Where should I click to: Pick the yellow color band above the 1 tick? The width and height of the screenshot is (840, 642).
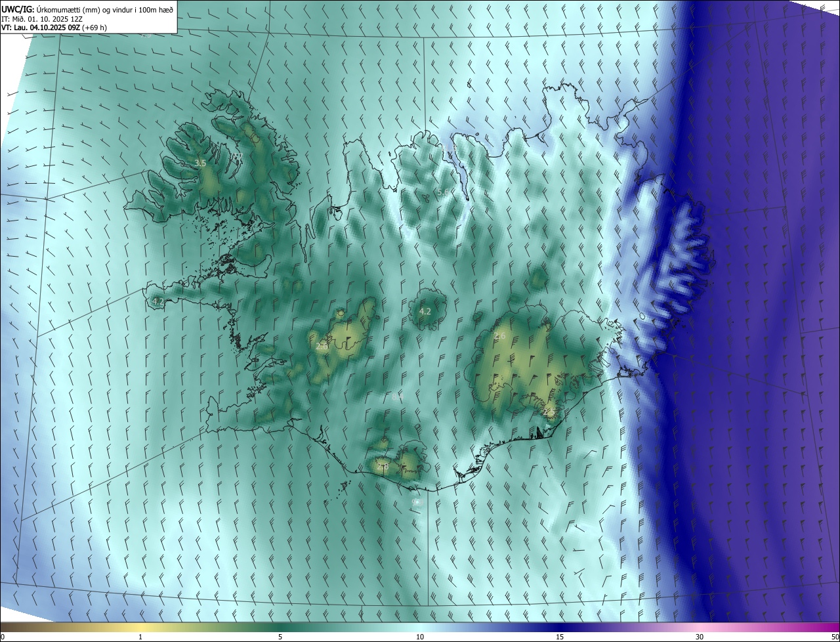coord(140,627)
